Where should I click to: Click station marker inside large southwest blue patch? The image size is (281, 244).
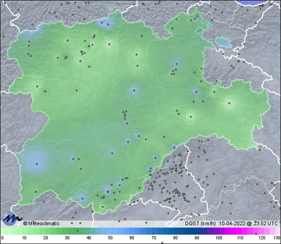37,164
